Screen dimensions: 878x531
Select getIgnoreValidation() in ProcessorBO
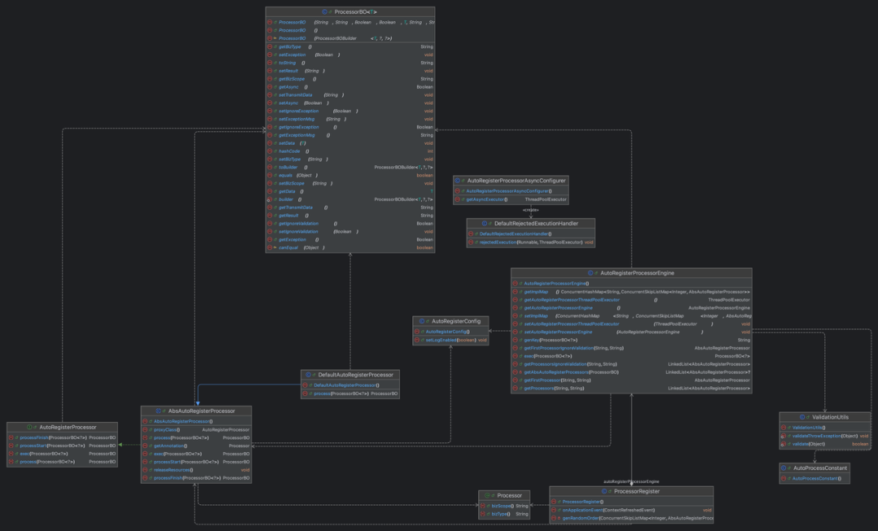coord(350,224)
